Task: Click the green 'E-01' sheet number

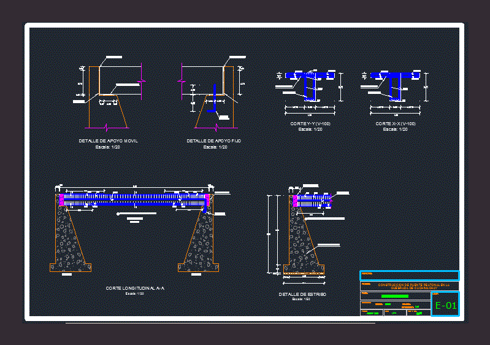Action: [446, 305]
